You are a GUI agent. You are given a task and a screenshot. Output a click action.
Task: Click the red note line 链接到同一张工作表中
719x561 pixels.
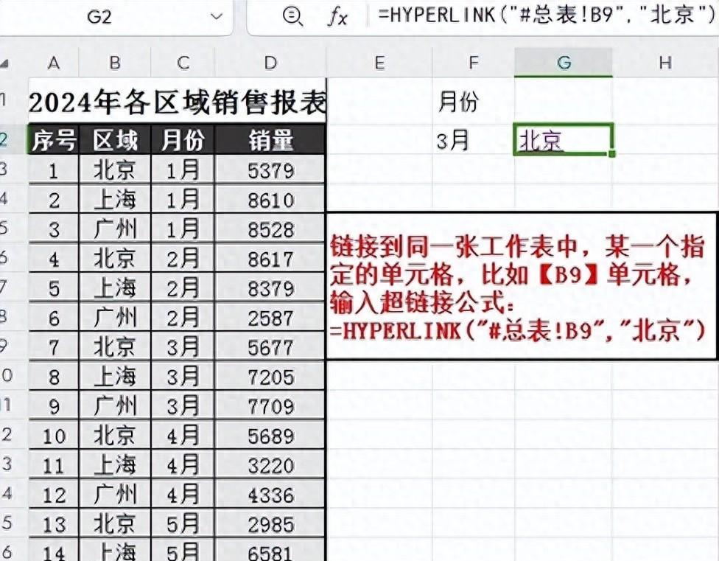455,248
